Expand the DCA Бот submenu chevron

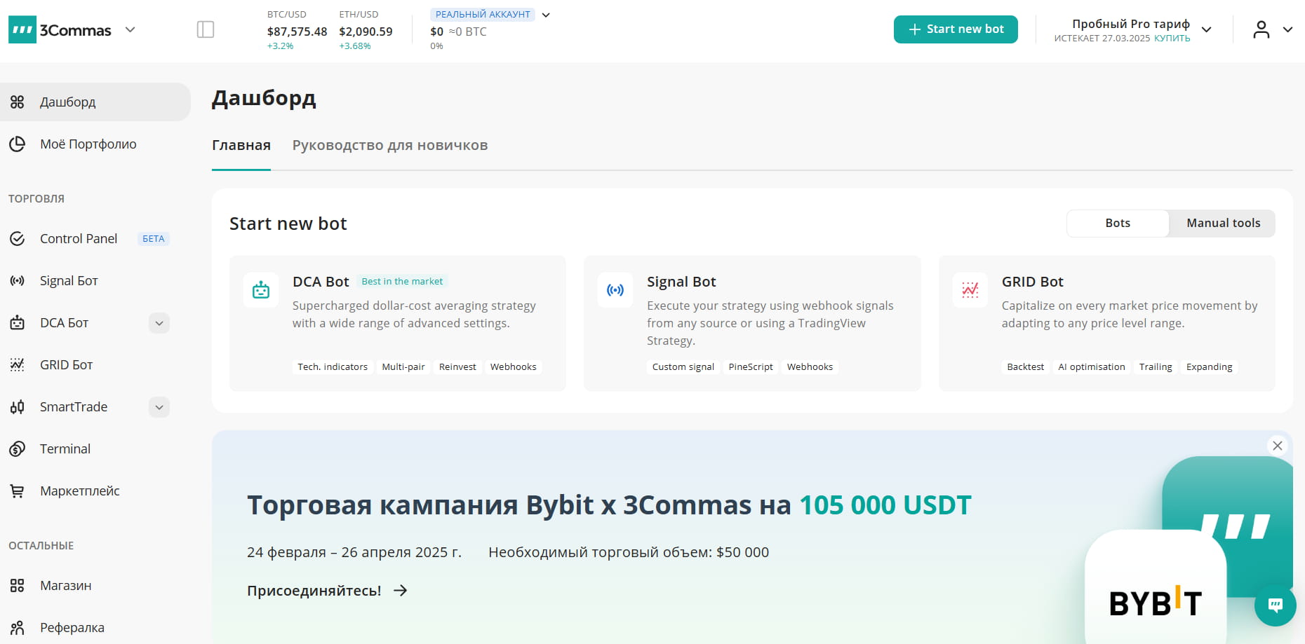pyautogui.click(x=159, y=323)
